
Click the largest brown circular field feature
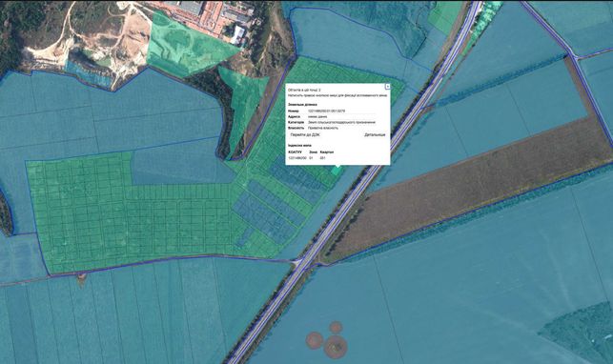click(336, 346)
